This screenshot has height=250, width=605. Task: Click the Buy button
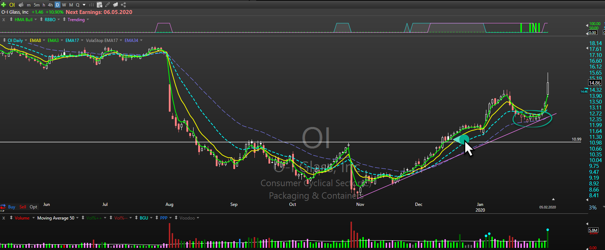click(11, 207)
